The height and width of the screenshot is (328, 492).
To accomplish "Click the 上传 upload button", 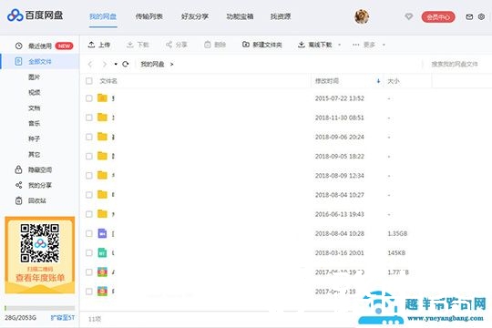I will click(x=99, y=45).
